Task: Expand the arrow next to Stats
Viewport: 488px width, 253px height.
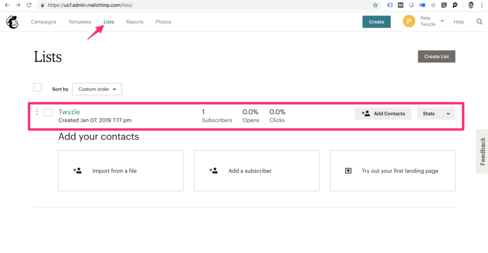Action: click(448, 113)
